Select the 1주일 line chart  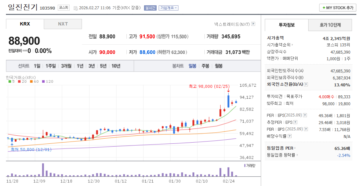pos(51,66)
